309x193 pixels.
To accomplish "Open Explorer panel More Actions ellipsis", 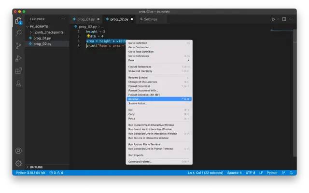I will pos(63,19).
